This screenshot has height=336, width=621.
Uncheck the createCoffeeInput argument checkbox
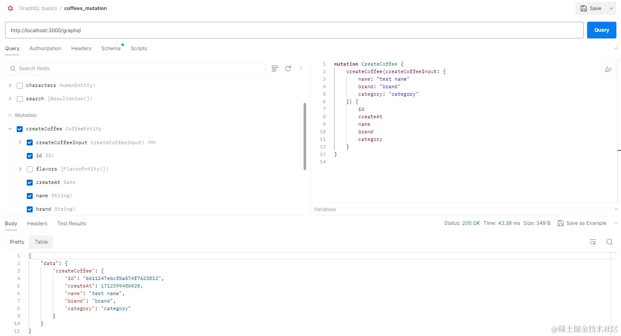30,143
